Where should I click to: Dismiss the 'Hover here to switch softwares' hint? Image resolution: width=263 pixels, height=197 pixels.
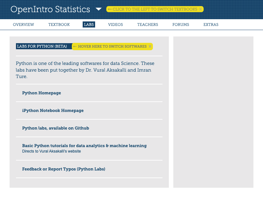point(150,46)
